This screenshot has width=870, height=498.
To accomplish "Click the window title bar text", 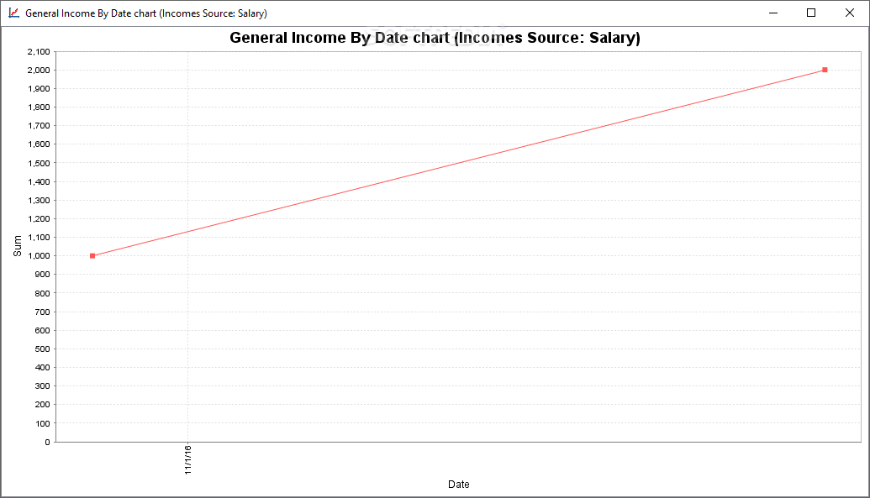I will 146,13.
